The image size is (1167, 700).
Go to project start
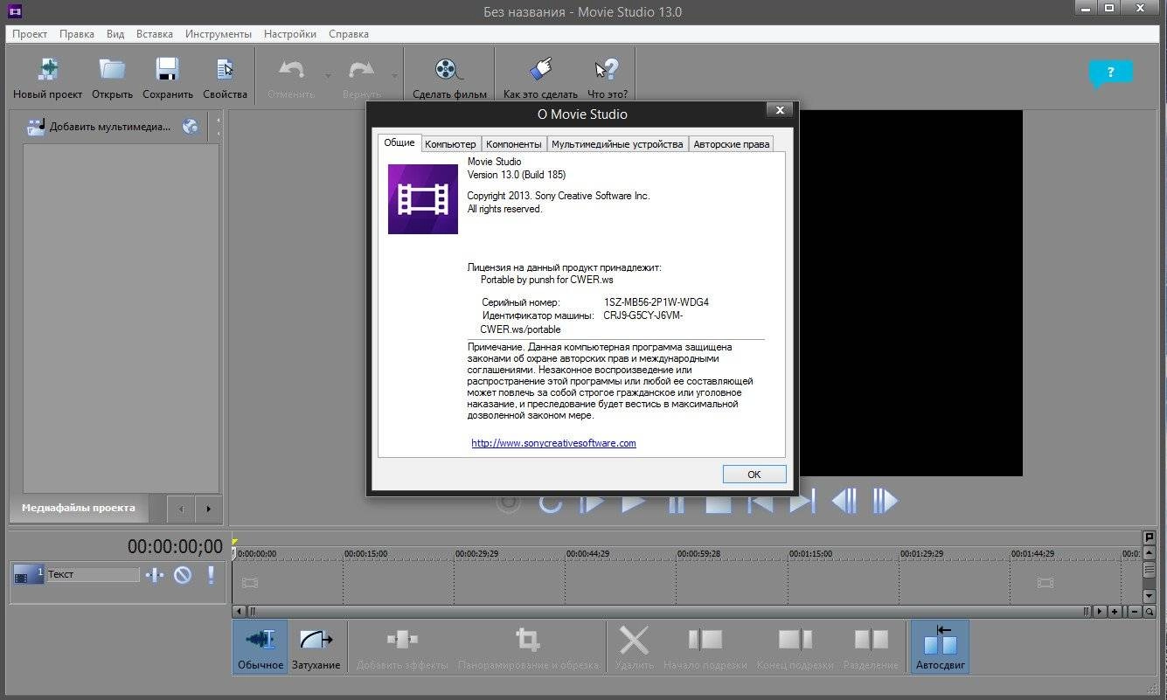click(761, 502)
